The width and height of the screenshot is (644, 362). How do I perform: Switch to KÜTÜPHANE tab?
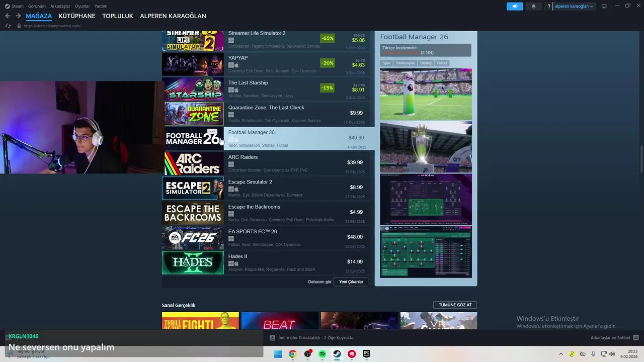pos(77,16)
